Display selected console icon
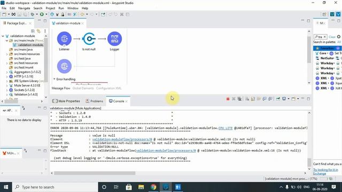This screenshot has width=342, height=192. (284, 99)
